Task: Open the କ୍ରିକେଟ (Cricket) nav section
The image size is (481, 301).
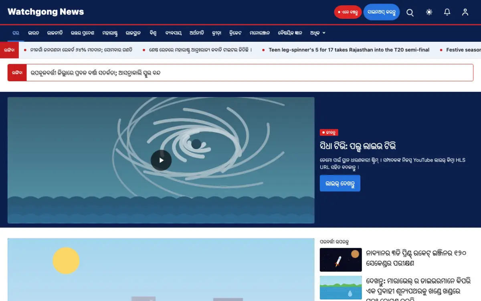Action: (235, 33)
